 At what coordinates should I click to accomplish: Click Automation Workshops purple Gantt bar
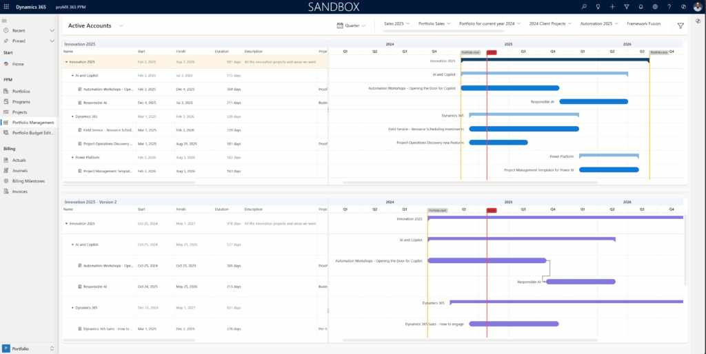click(487, 260)
